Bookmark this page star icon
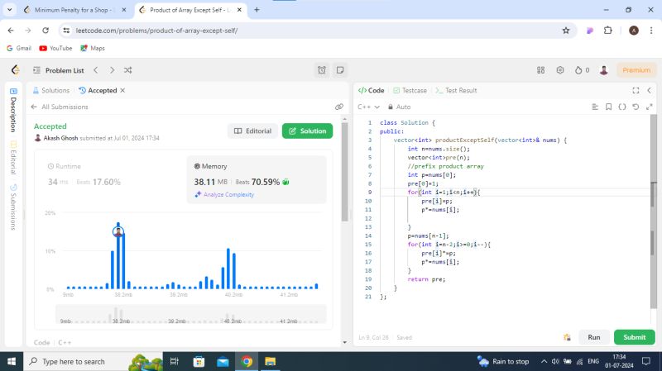662x371 pixels. (566, 31)
